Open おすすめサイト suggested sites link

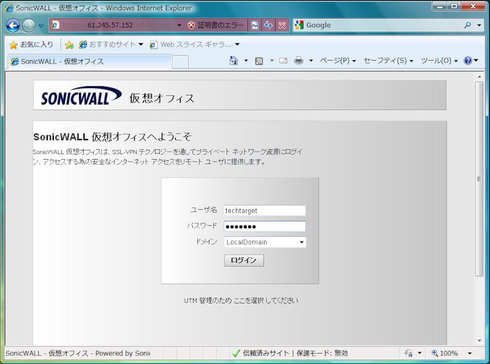point(108,45)
